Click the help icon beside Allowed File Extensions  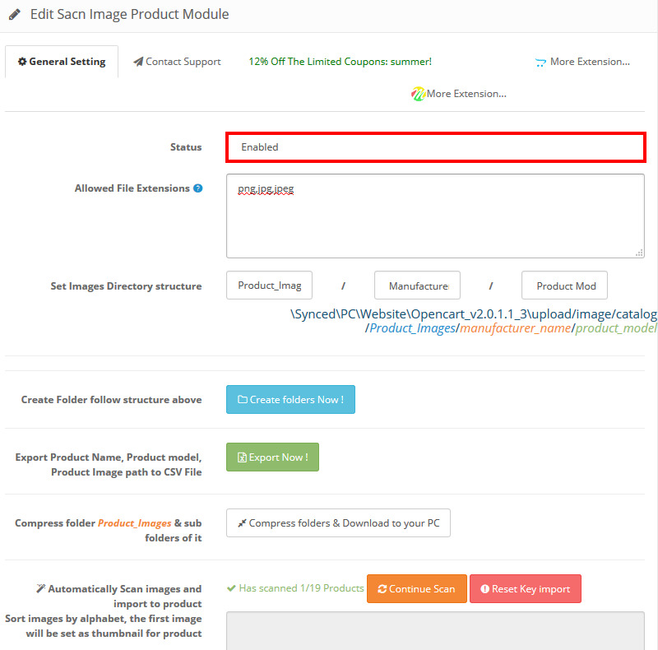[198, 188]
